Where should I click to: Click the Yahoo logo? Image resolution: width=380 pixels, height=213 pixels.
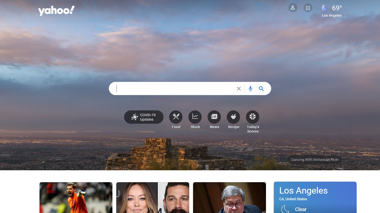[x=56, y=11]
